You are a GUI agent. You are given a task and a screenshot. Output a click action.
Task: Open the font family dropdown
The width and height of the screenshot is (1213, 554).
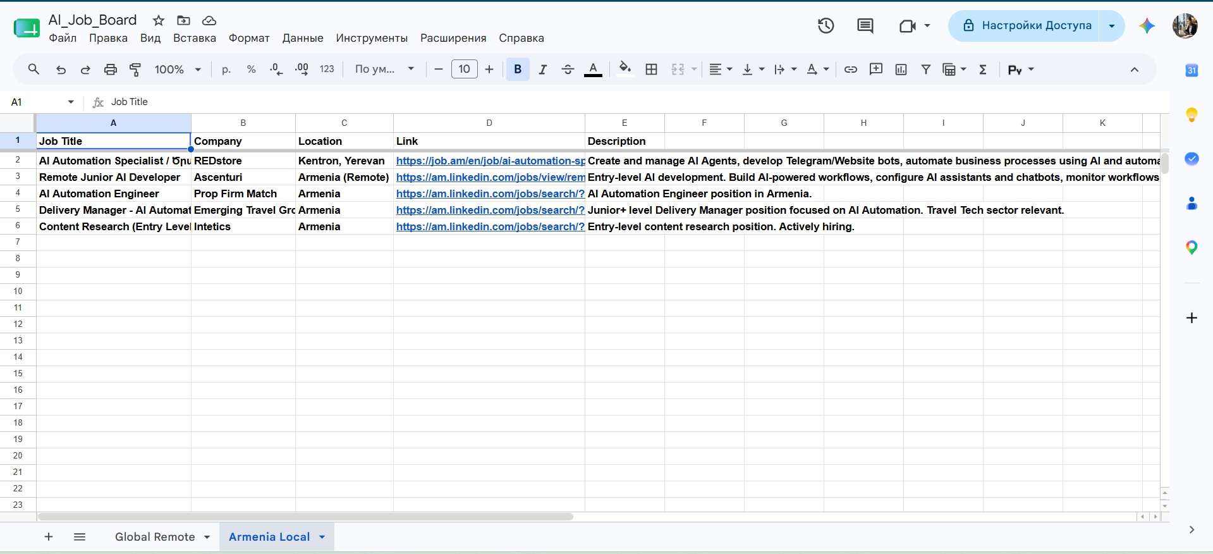point(384,70)
